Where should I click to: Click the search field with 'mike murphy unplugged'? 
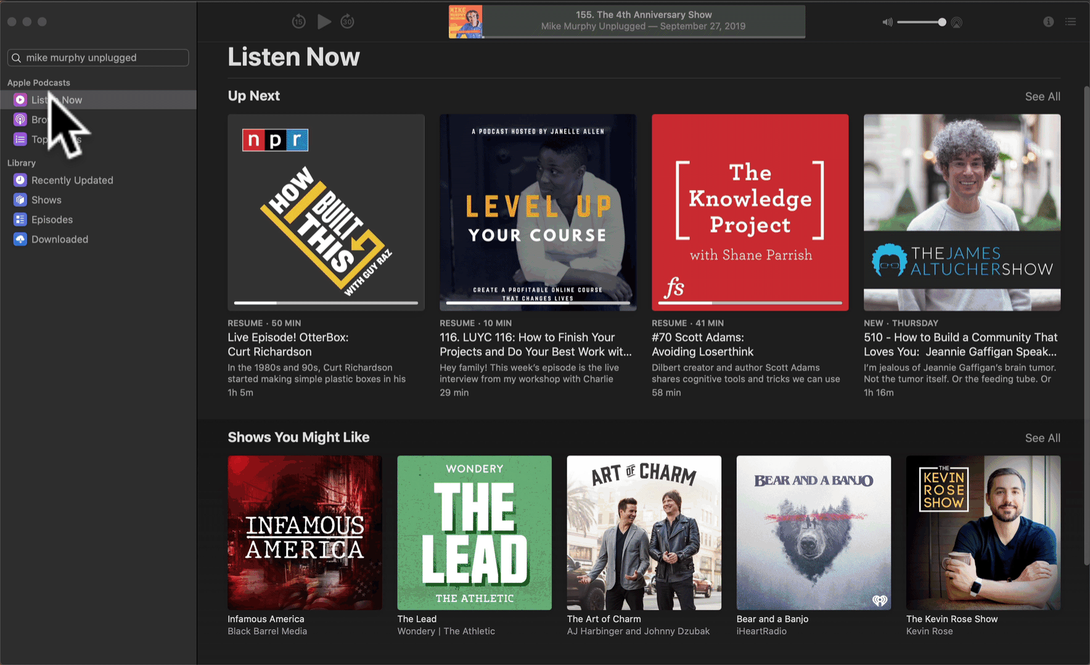click(x=98, y=57)
